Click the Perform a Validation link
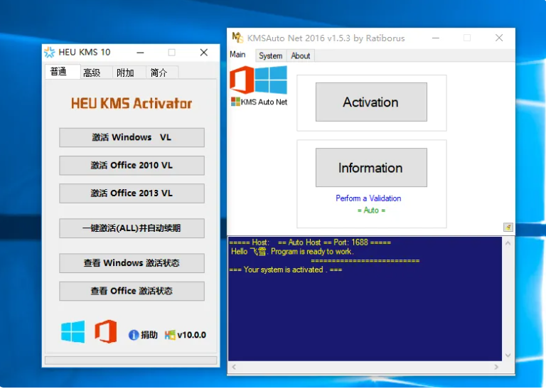 pos(368,198)
